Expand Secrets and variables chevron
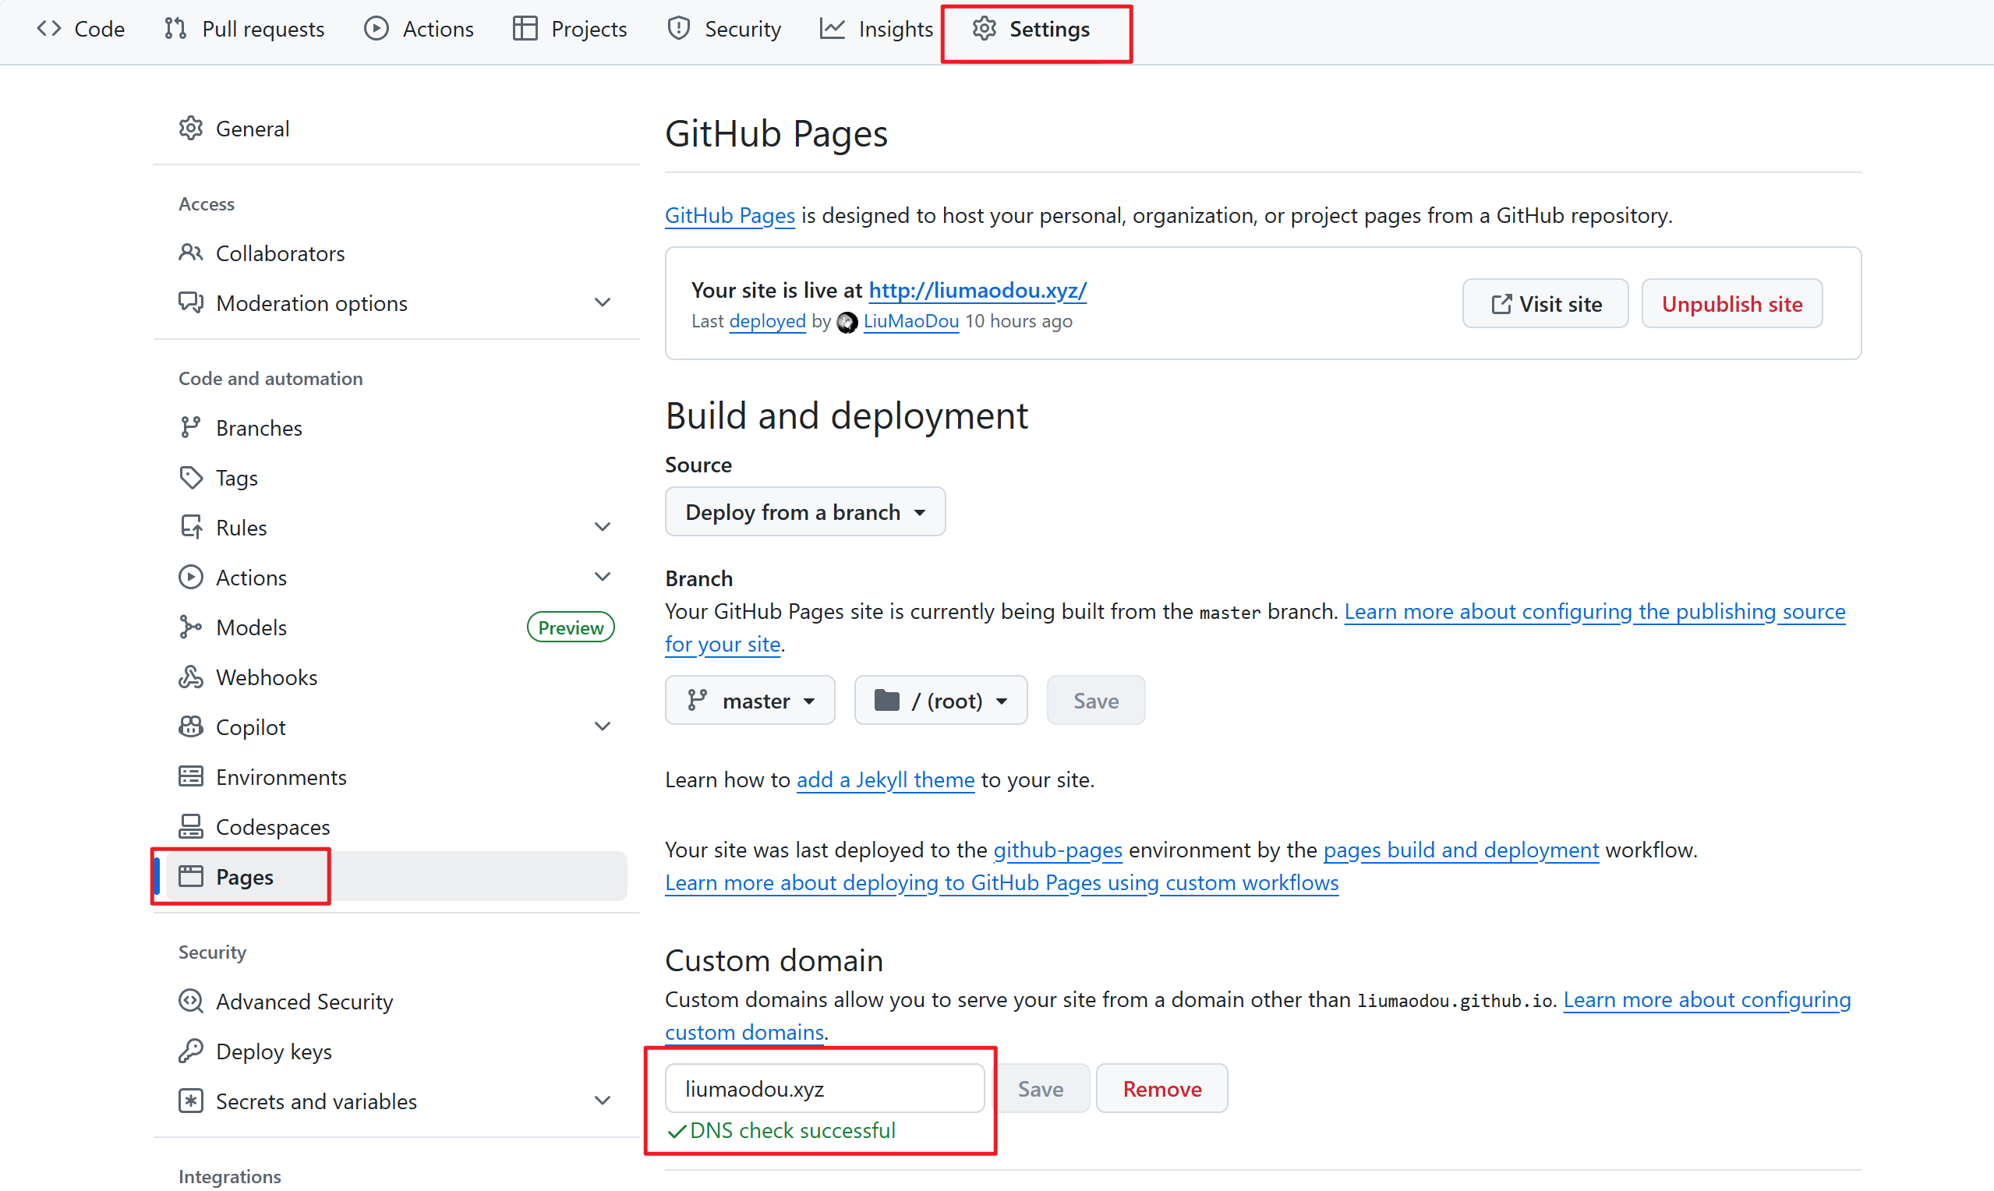 click(603, 1101)
